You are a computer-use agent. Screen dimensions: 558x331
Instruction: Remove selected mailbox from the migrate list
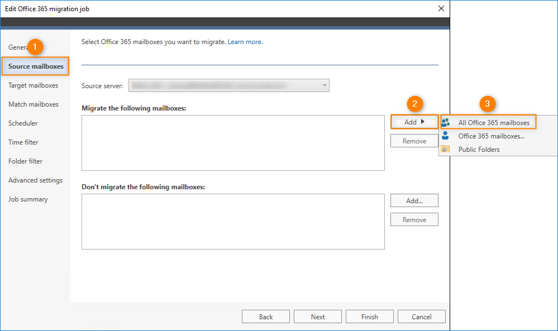(x=414, y=141)
